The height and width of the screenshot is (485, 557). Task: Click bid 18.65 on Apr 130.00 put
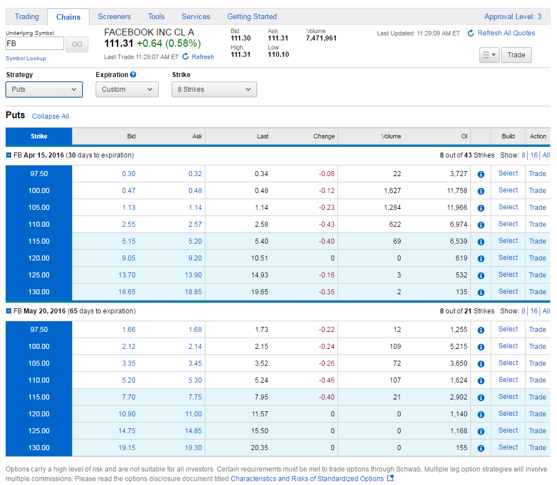(x=127, y=292)
